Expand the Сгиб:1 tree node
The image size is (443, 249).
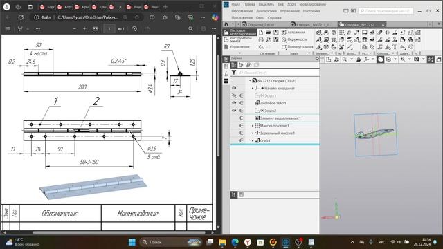253,140
